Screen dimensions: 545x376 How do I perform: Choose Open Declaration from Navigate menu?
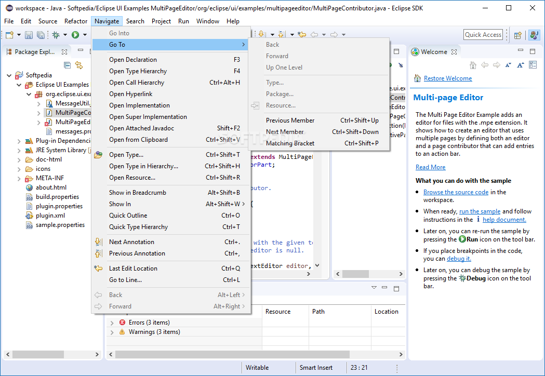point(171,59)
